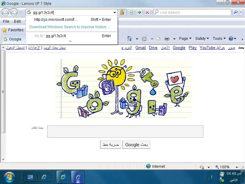Click تسجيل الدخول sign-in link

[15, 48]
